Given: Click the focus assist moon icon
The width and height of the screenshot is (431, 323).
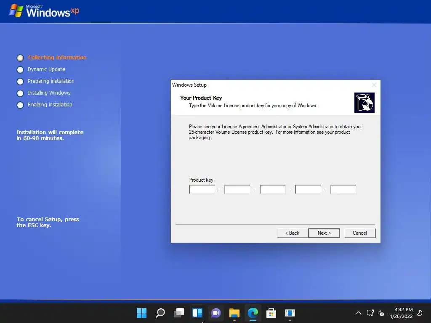Looking at the screenshot, I should coord(420,313).
